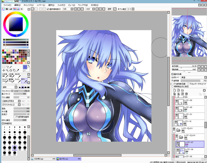
Task: Hide レイヤー50 with its eye icon
Action: point(177,101)
